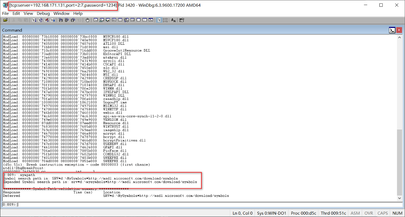Click the MSVCR100.dll module line
Viewport: 405px width, 217px height.
tap(66, 36)
